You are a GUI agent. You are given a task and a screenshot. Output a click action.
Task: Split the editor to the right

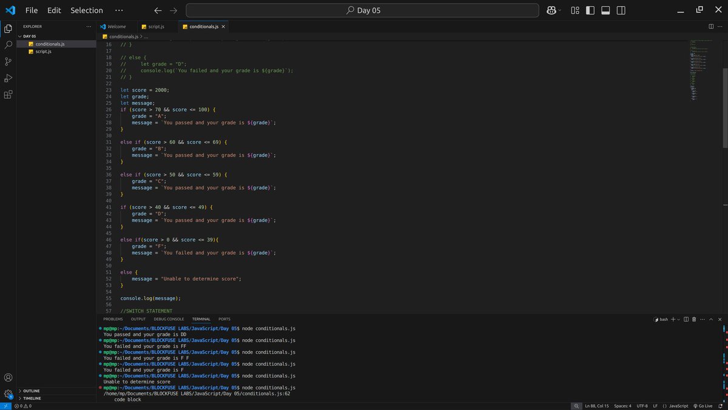711,27
